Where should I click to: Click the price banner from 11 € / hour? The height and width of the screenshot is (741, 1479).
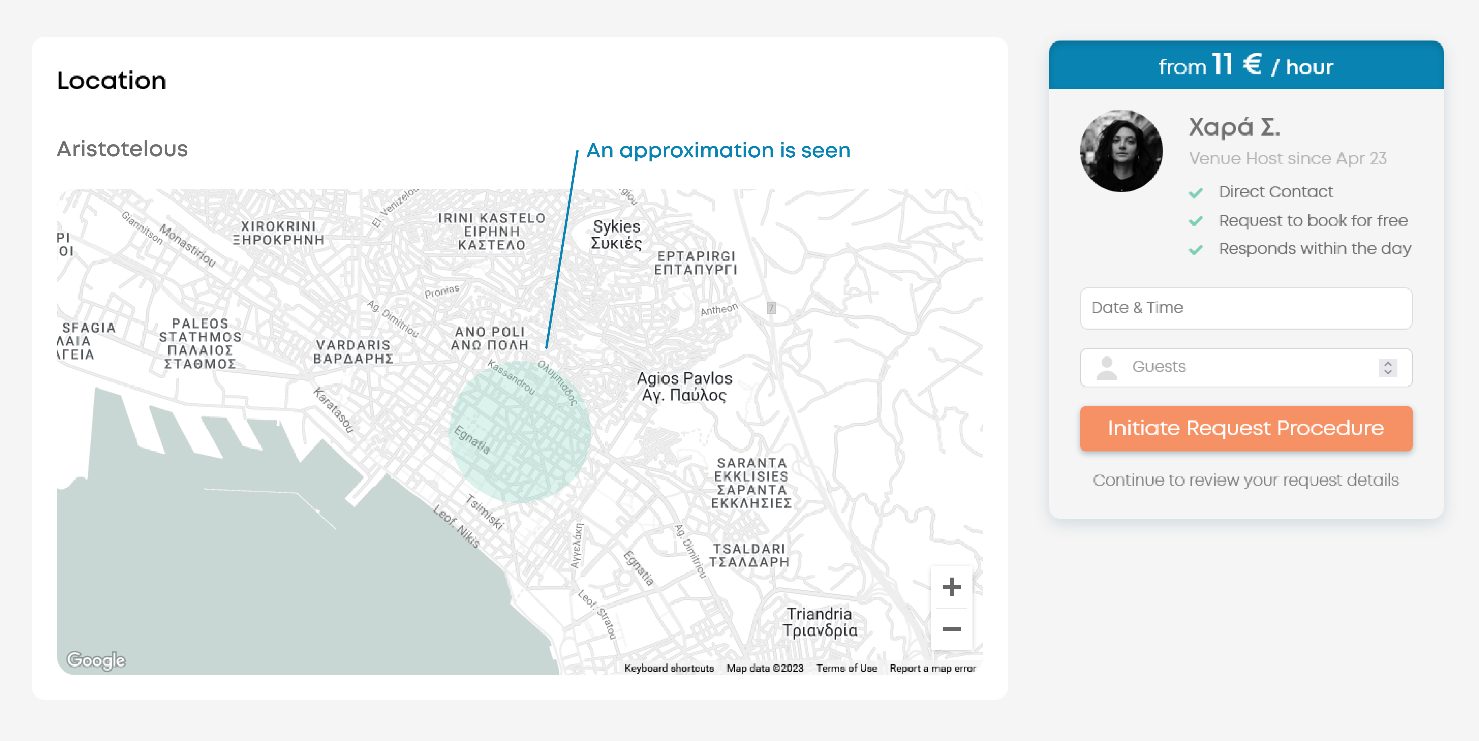pos(1245,65)
